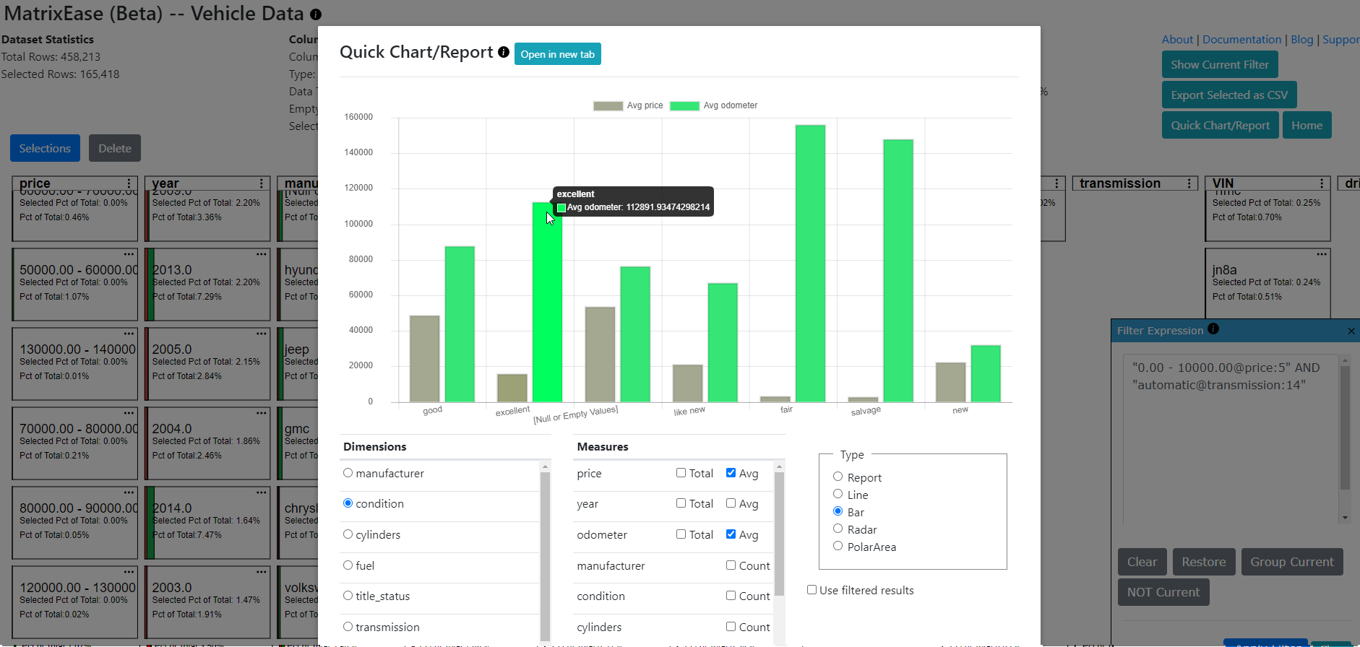Viewport: 1360px width, 647px height.
Task: Check Total for the price measure
Action: [x=681, y=473]
